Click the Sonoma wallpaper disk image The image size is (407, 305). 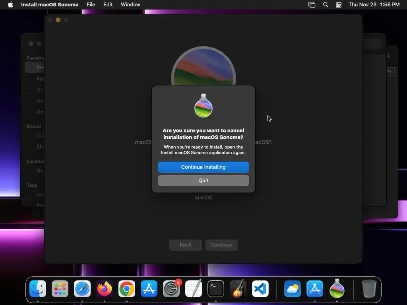click(x=203, y=66)
